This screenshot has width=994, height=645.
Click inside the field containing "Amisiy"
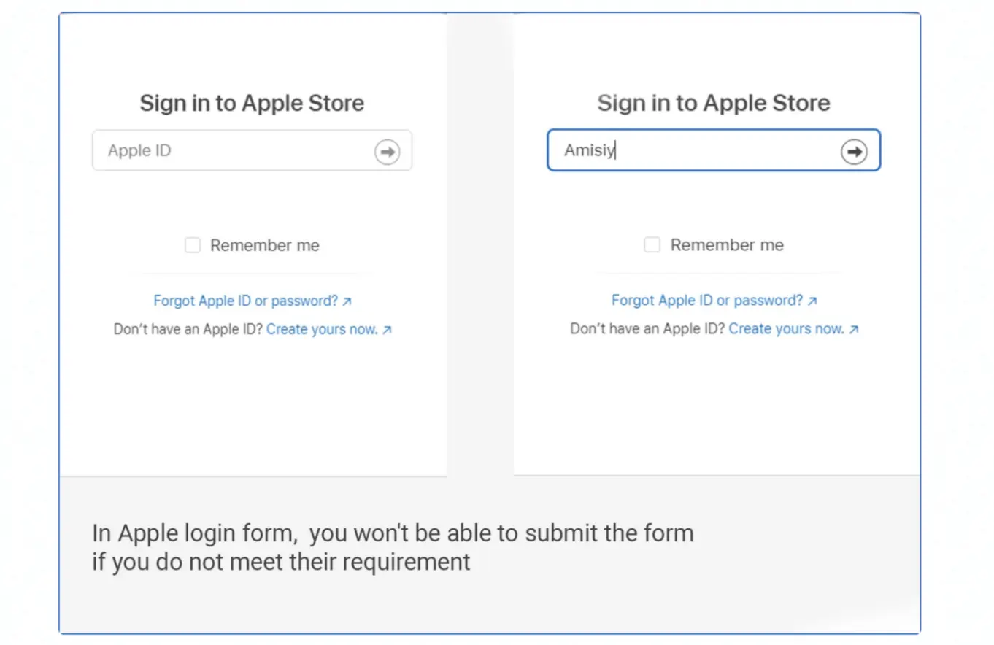click(714, 150)
